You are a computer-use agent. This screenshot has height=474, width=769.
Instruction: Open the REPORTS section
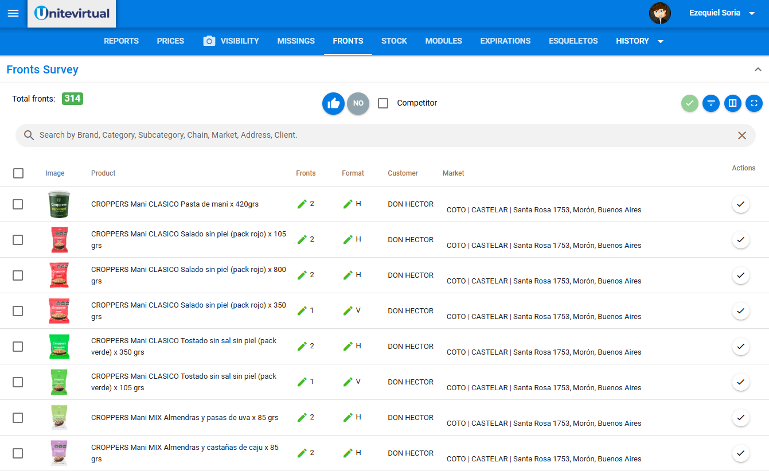pyautogui.click(x=121, y=41)
